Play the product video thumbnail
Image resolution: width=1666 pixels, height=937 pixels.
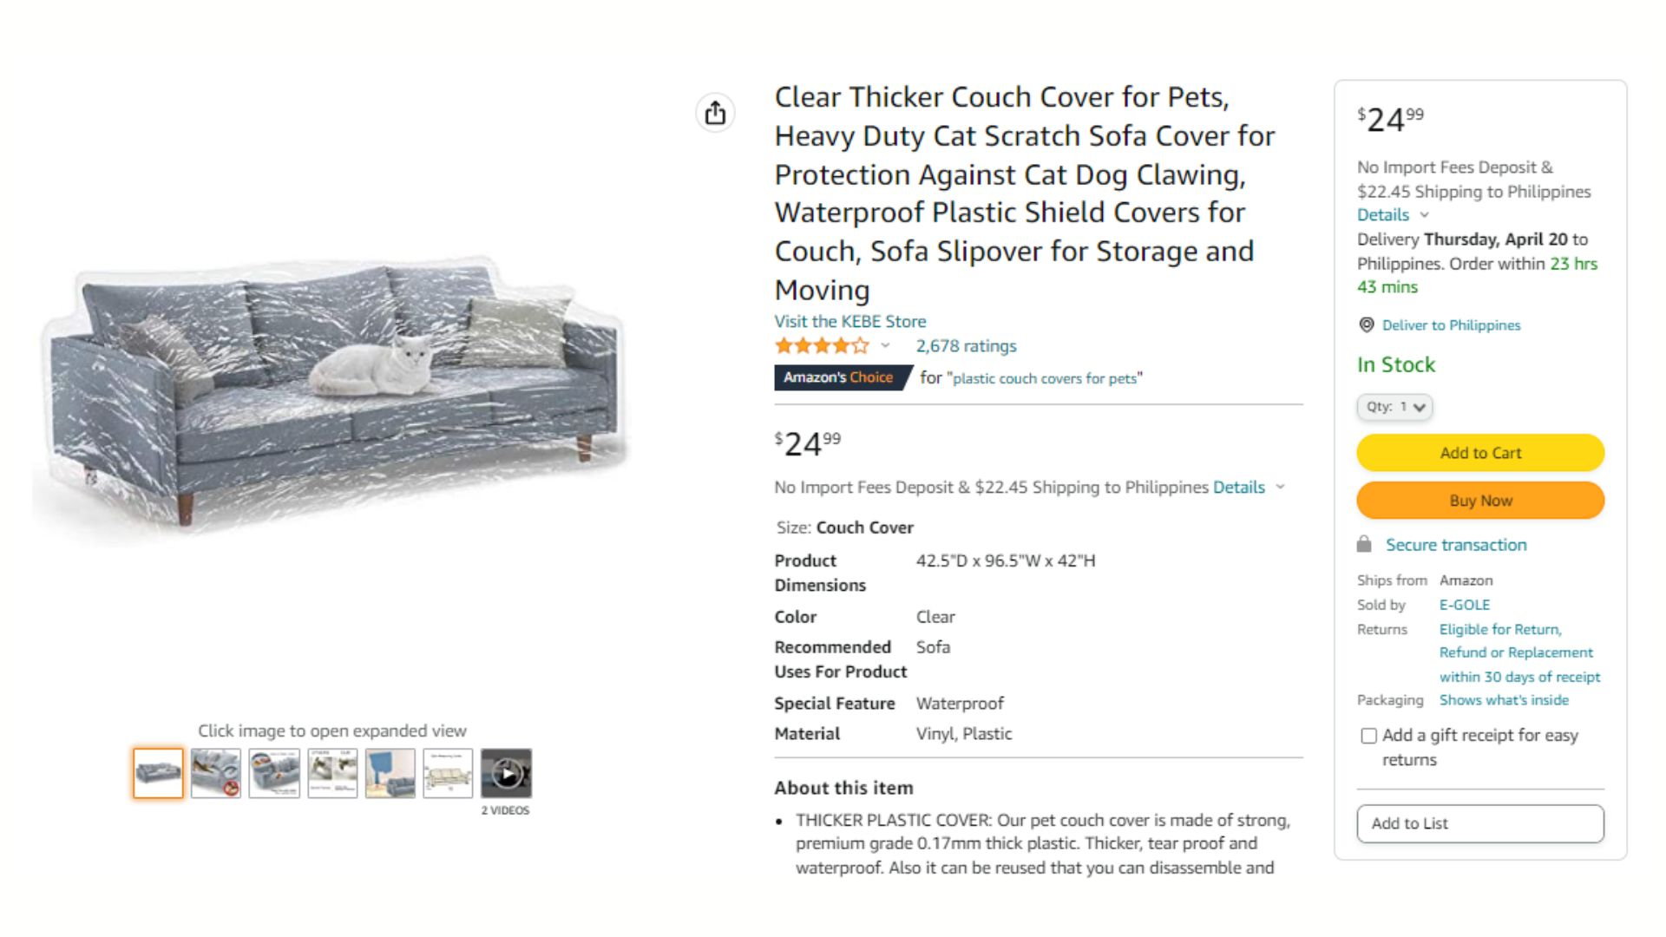tap(506, 773)
